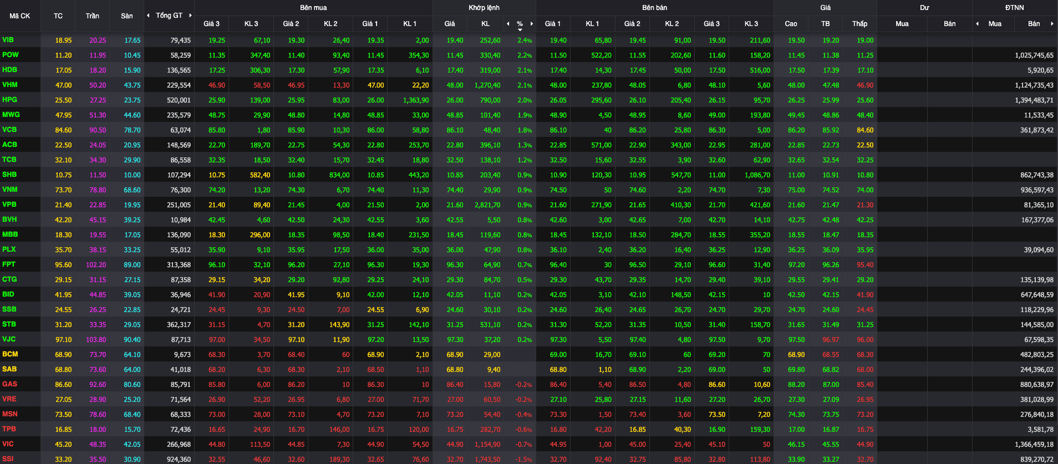Open the SAB stock symbol
Viewport: 1058px width, 464px height.
[9, 369]
